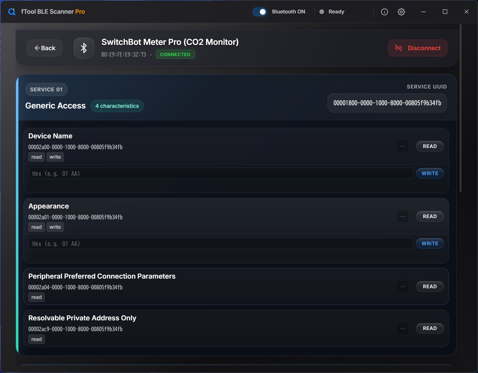Click the 'write' tag under Device Name
The width and height of the screenshot is (478, 373).
pos(55,157)
